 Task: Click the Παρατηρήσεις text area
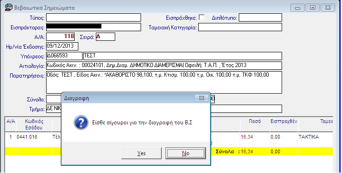tap(164, 82)
